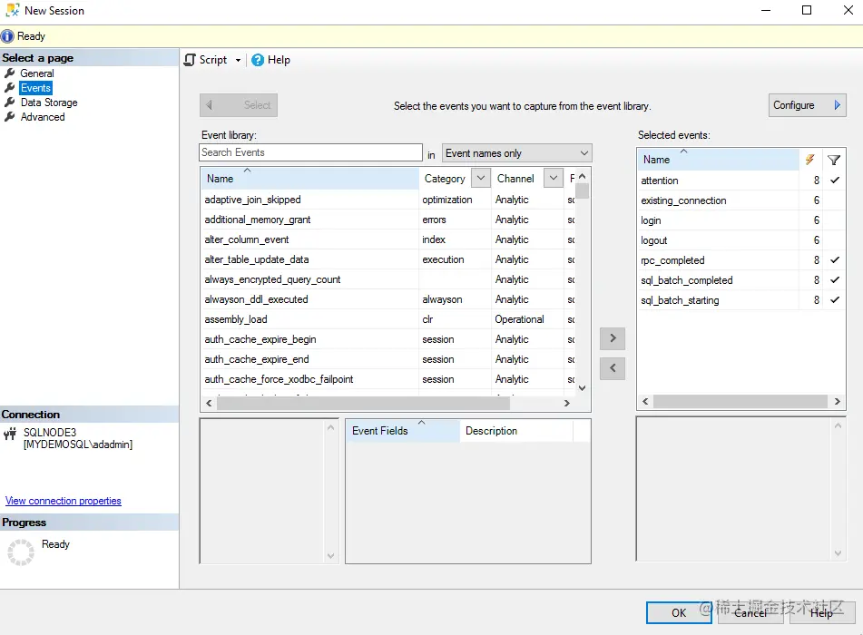This screenshot has height=635, width=863.
Task: Open View connection properties link
Action: click(x=64, y=501)
